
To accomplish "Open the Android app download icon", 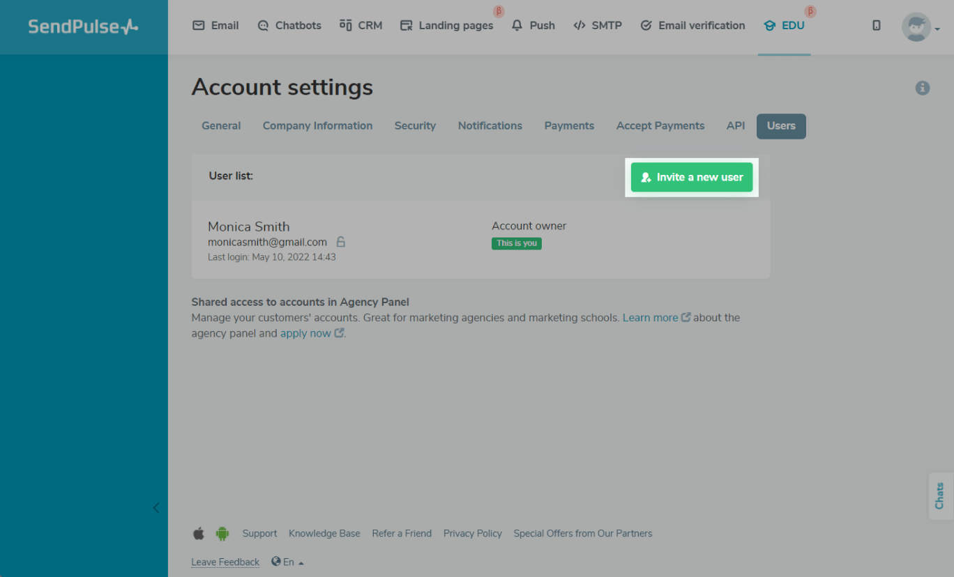I will (222, 534).
